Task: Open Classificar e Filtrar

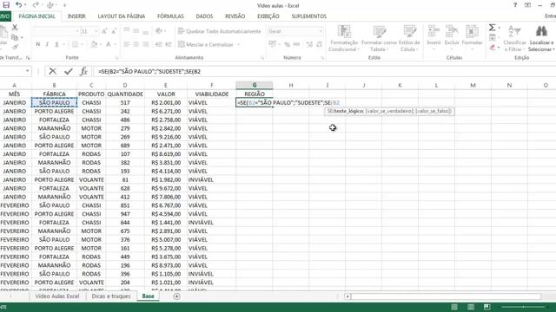Action: click(514, 38)
